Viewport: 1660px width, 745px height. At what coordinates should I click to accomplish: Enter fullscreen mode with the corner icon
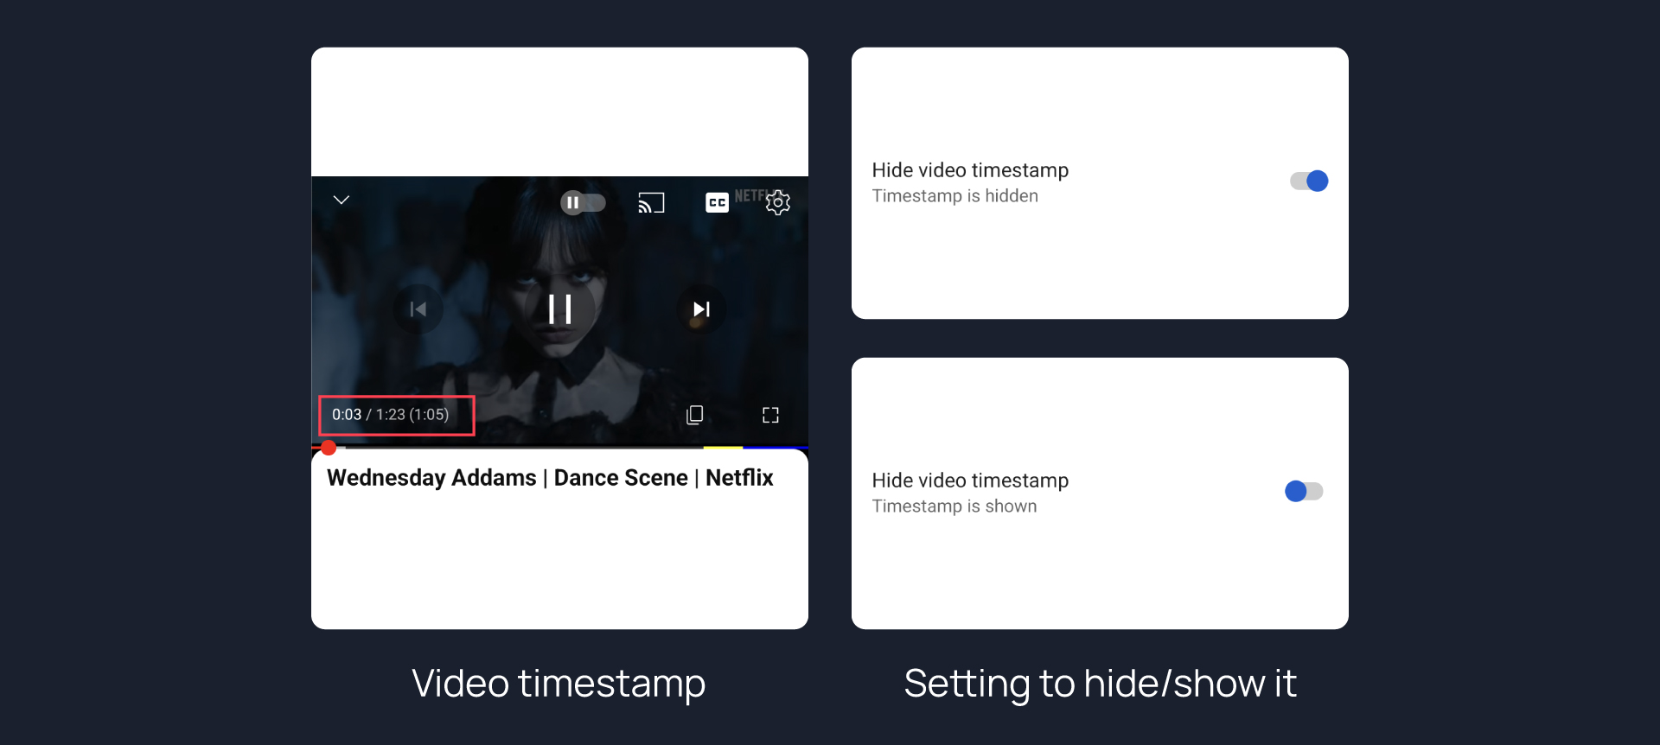click(x=770, y=415)
